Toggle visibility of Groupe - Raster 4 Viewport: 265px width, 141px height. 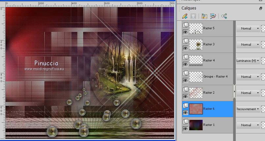(185, 81)
